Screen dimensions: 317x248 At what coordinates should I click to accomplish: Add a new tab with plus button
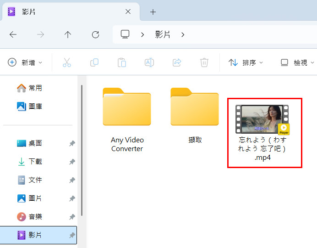tap(153, 12)
